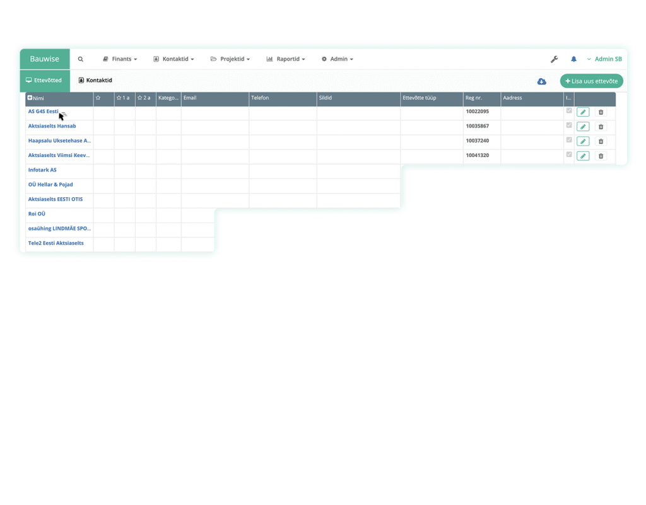Open the Raportid menu
Image resolution: width=646 pixels, height=505 pixels.
tap(285, 59)
